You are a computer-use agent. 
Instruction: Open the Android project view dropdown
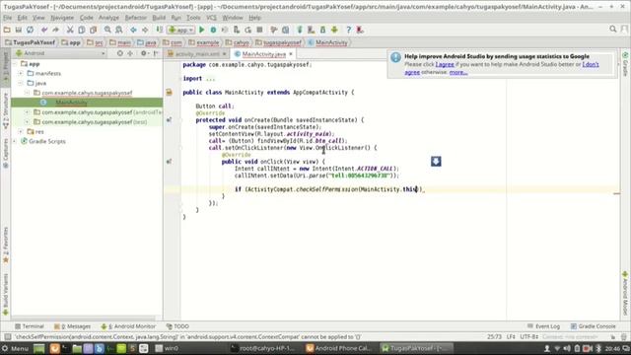[60, 53]
